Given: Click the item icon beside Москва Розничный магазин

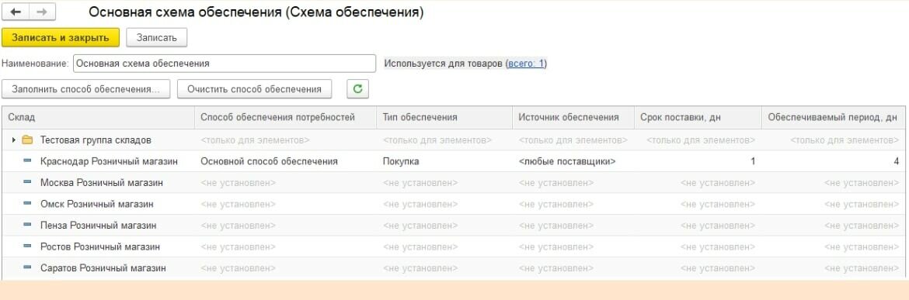Looking at the screenshot, I should pos(27,183).
